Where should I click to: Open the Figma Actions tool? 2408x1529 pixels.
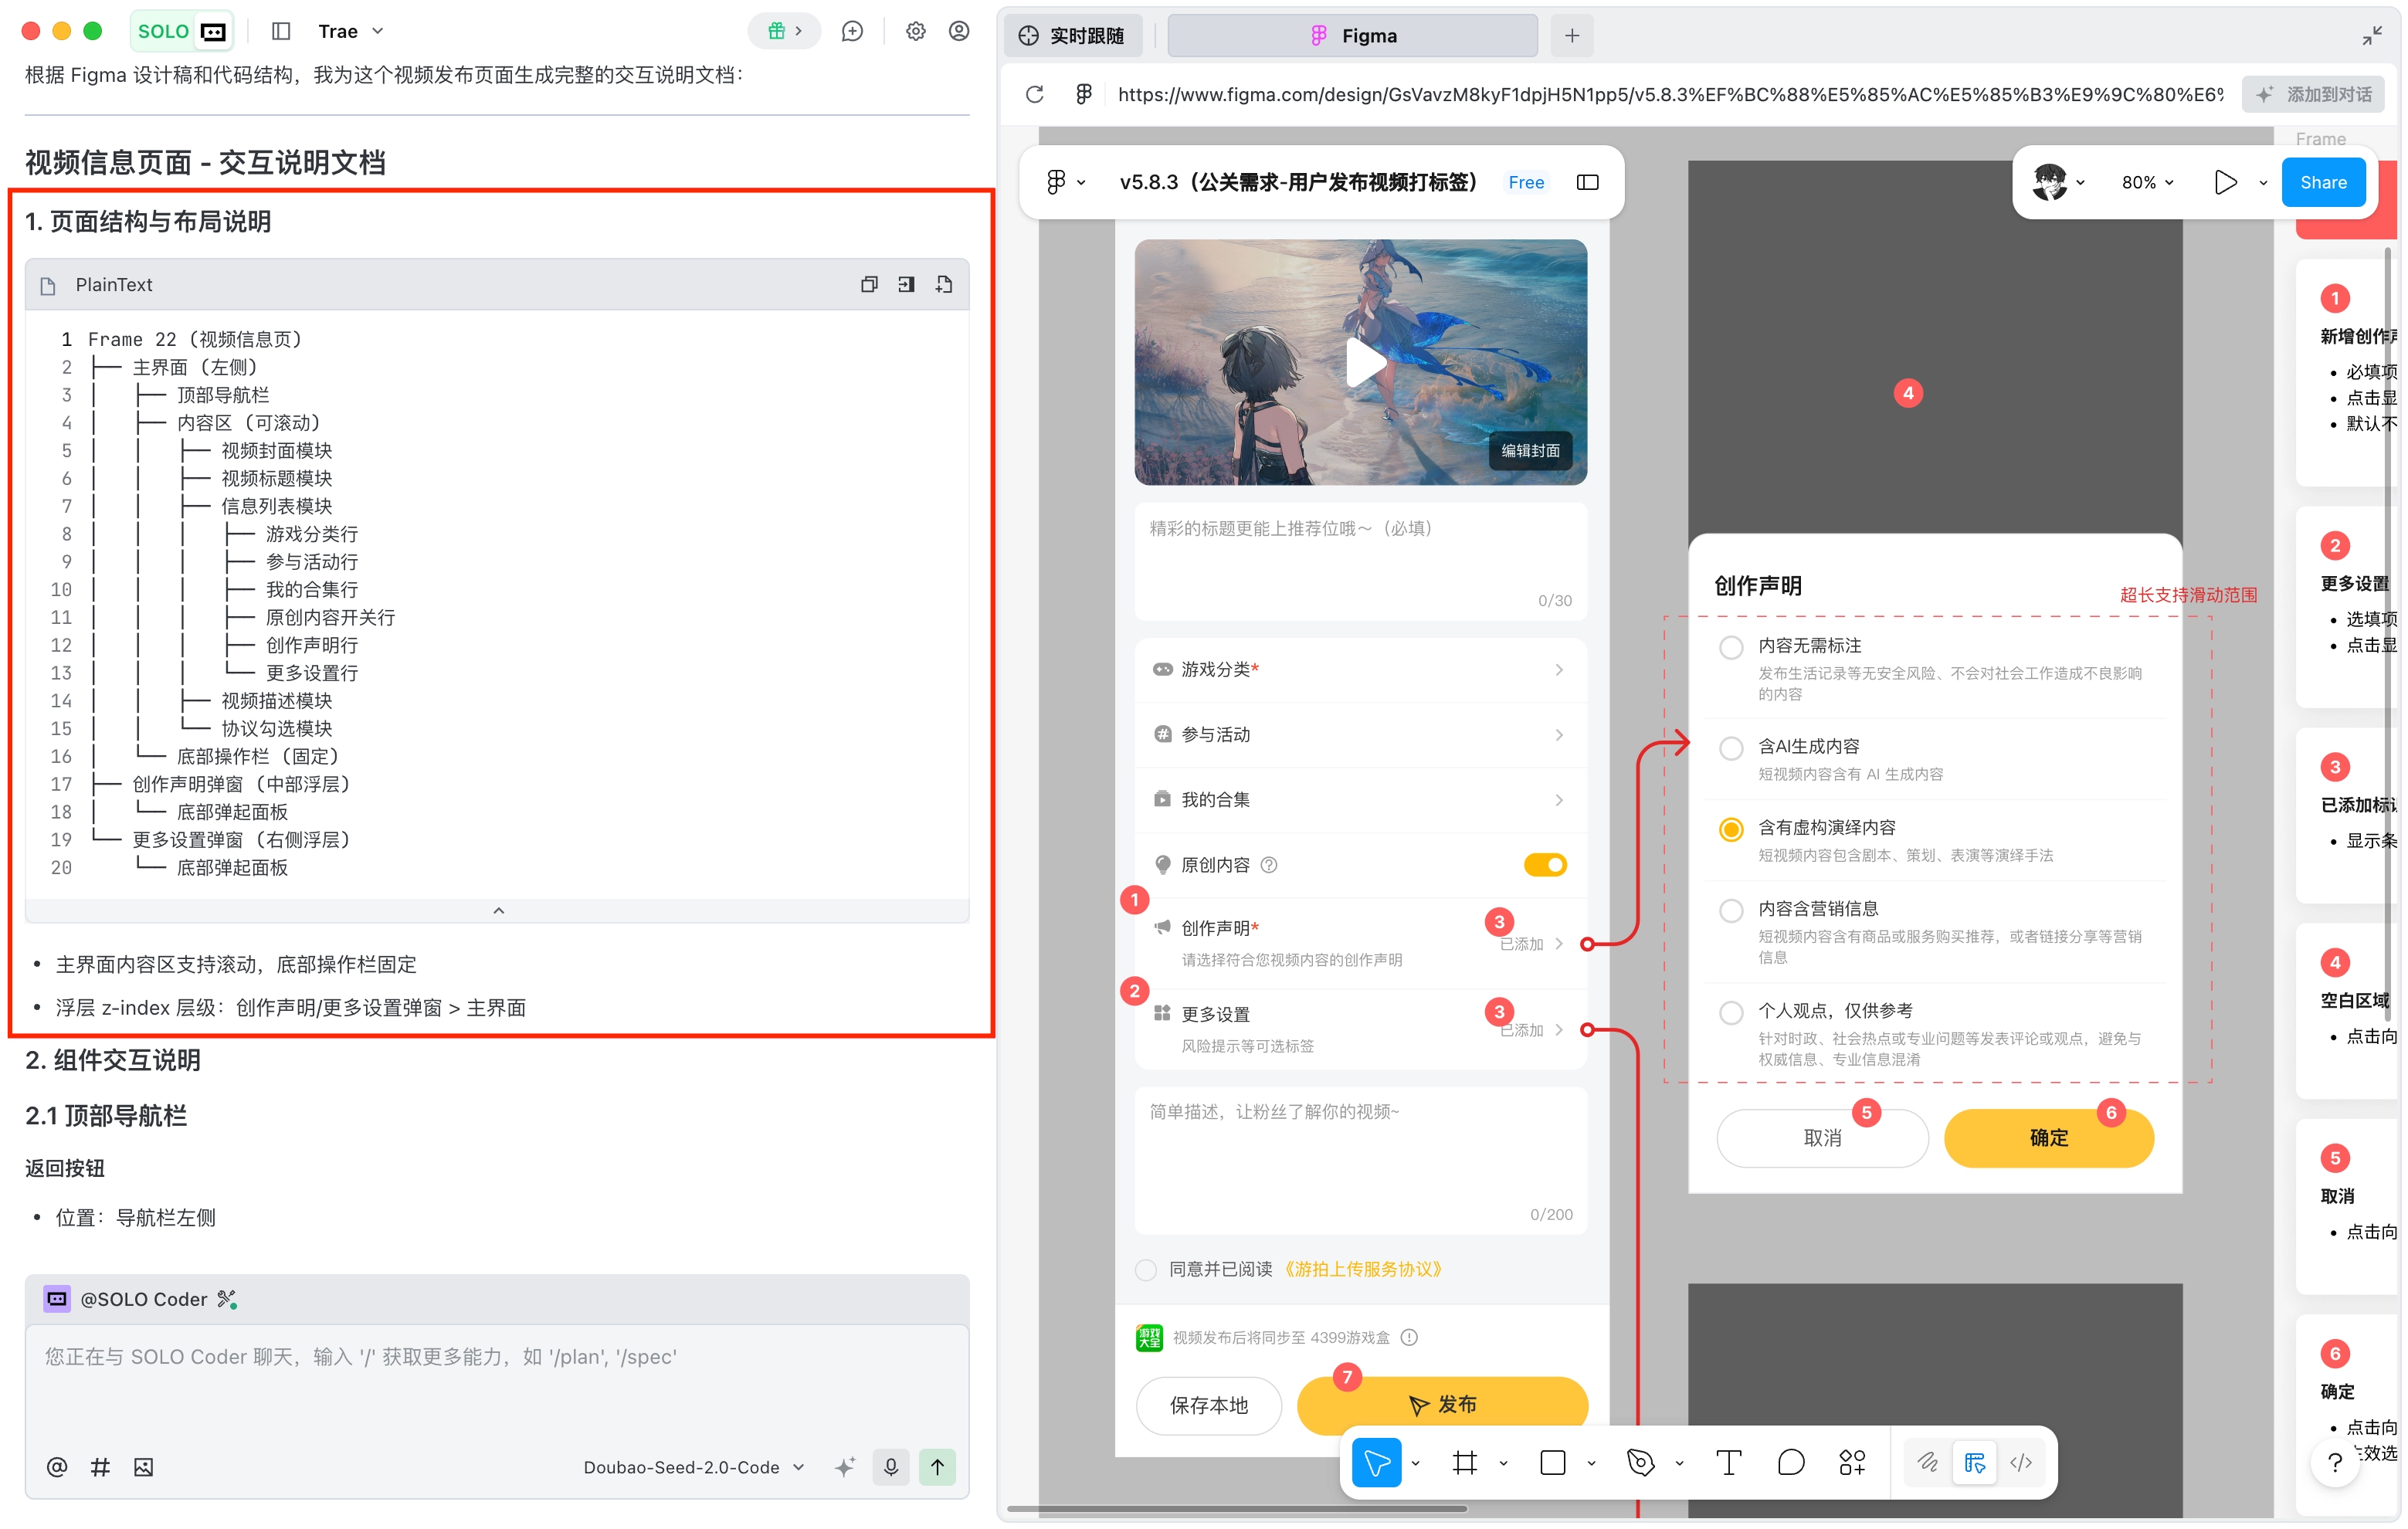pyautogui.click(x=1852, y=1463)
